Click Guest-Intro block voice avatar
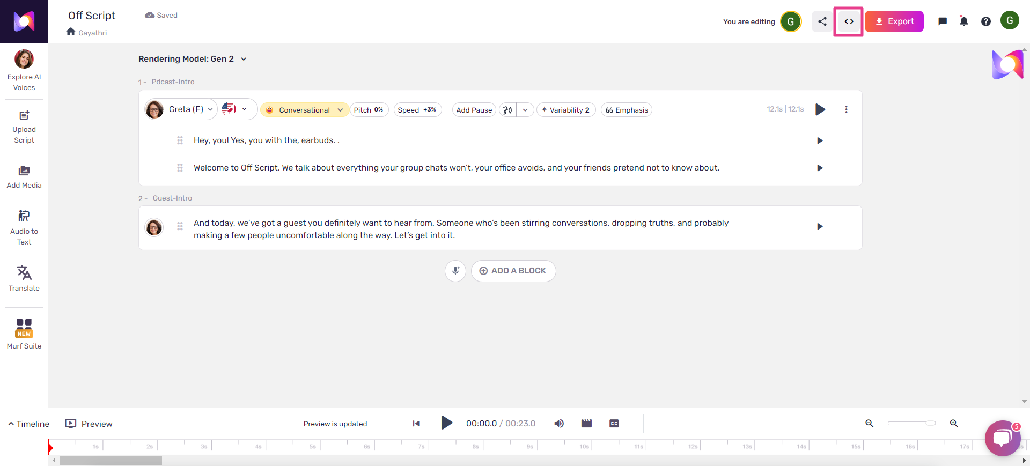This screenshot has height=466, width=1030. click(x=154, y=227)
